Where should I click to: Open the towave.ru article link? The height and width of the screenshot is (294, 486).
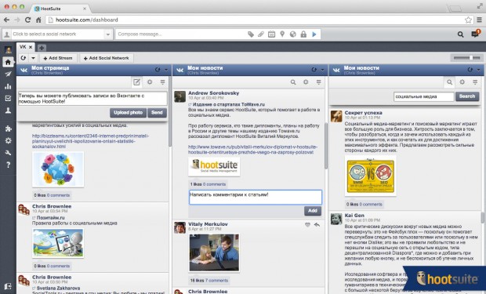coord(252,150)
